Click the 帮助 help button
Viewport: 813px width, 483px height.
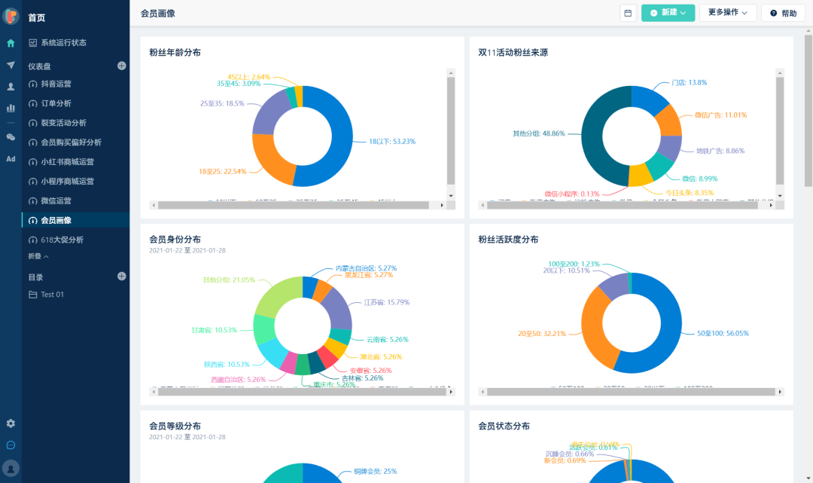[783, 13]
